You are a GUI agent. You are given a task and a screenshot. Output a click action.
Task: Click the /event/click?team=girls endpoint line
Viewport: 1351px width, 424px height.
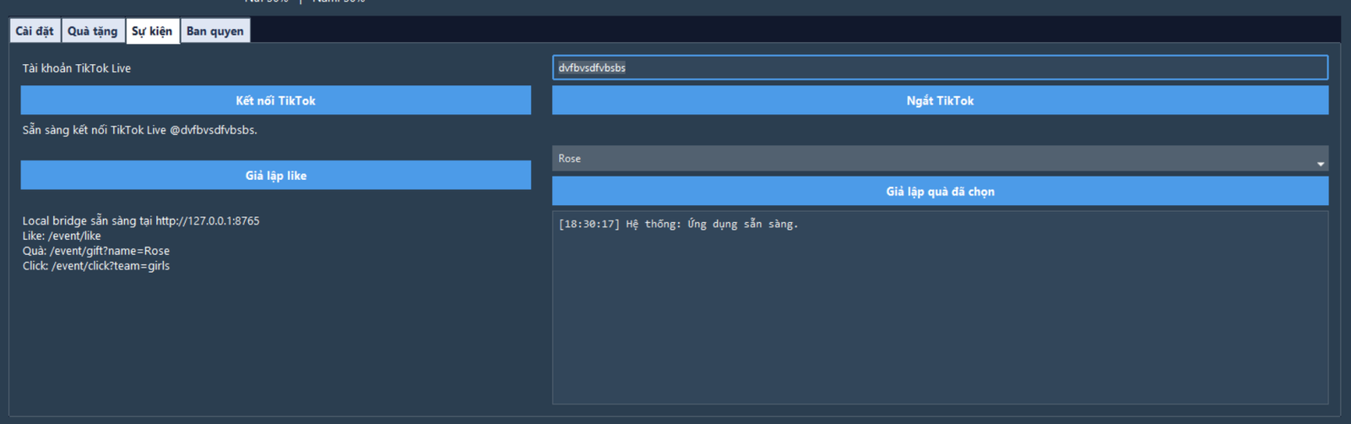point(96,266)
